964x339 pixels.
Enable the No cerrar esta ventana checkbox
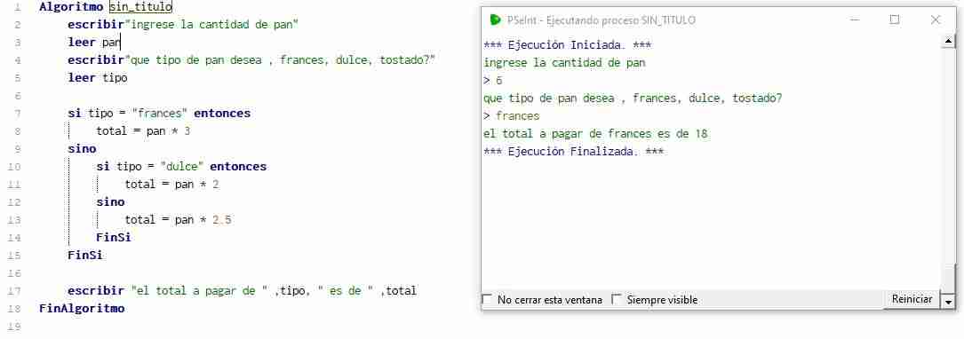coord(487,300)
